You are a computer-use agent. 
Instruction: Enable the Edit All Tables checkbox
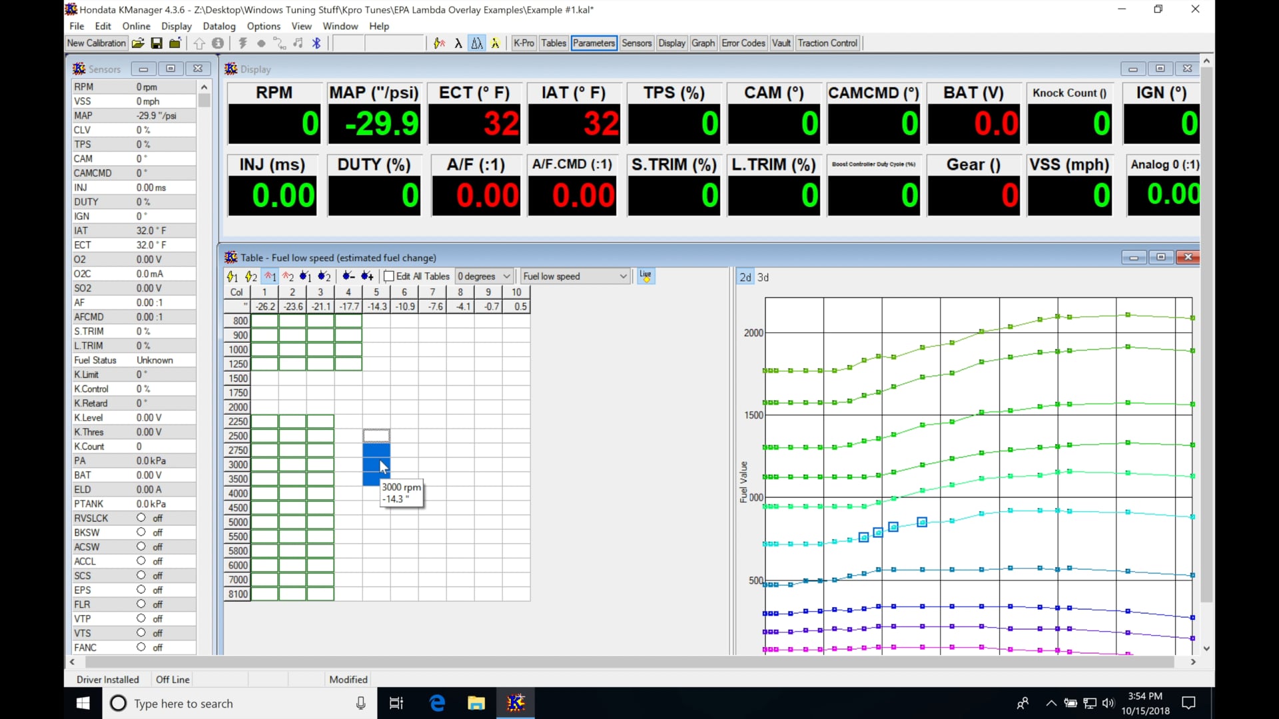coord(390,276)
